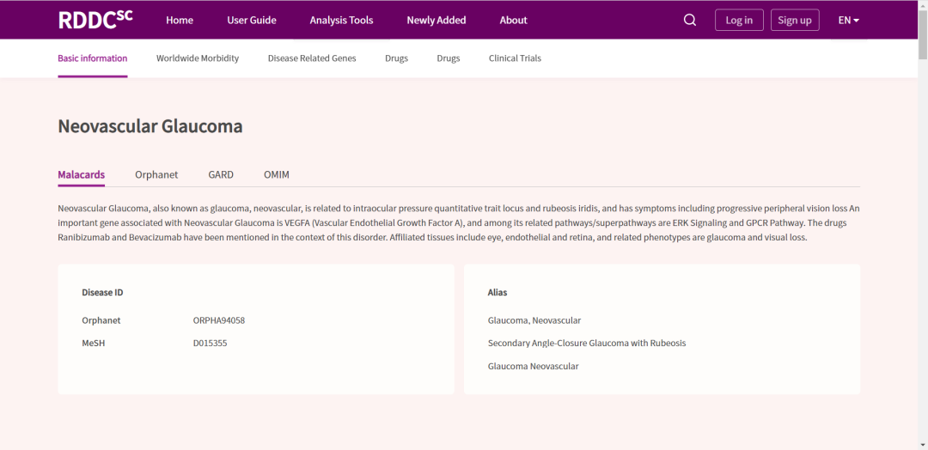Click the scrollbar up arrow
The width and height of the screenshot is (928, 450).
tap(922, 5)
